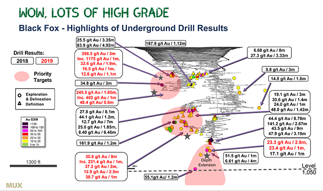Screen dimensions: 323x191
Task: Click the WOW, LOTS OF HIGH GRADE heading
Action: coord(94,13)
